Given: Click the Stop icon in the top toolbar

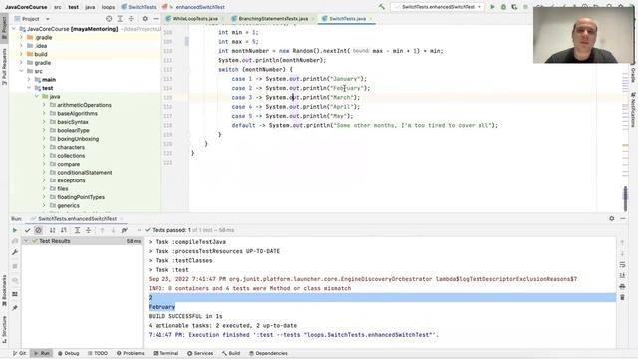Looking at the screenshot, I should (x=525, y=7).
